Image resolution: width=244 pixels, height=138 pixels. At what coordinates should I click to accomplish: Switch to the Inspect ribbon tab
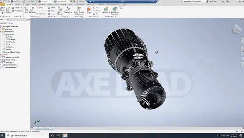coord(50,5)
